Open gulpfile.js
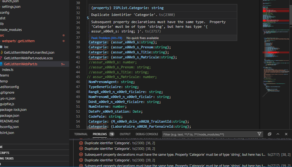 click(x=7, y=104)
